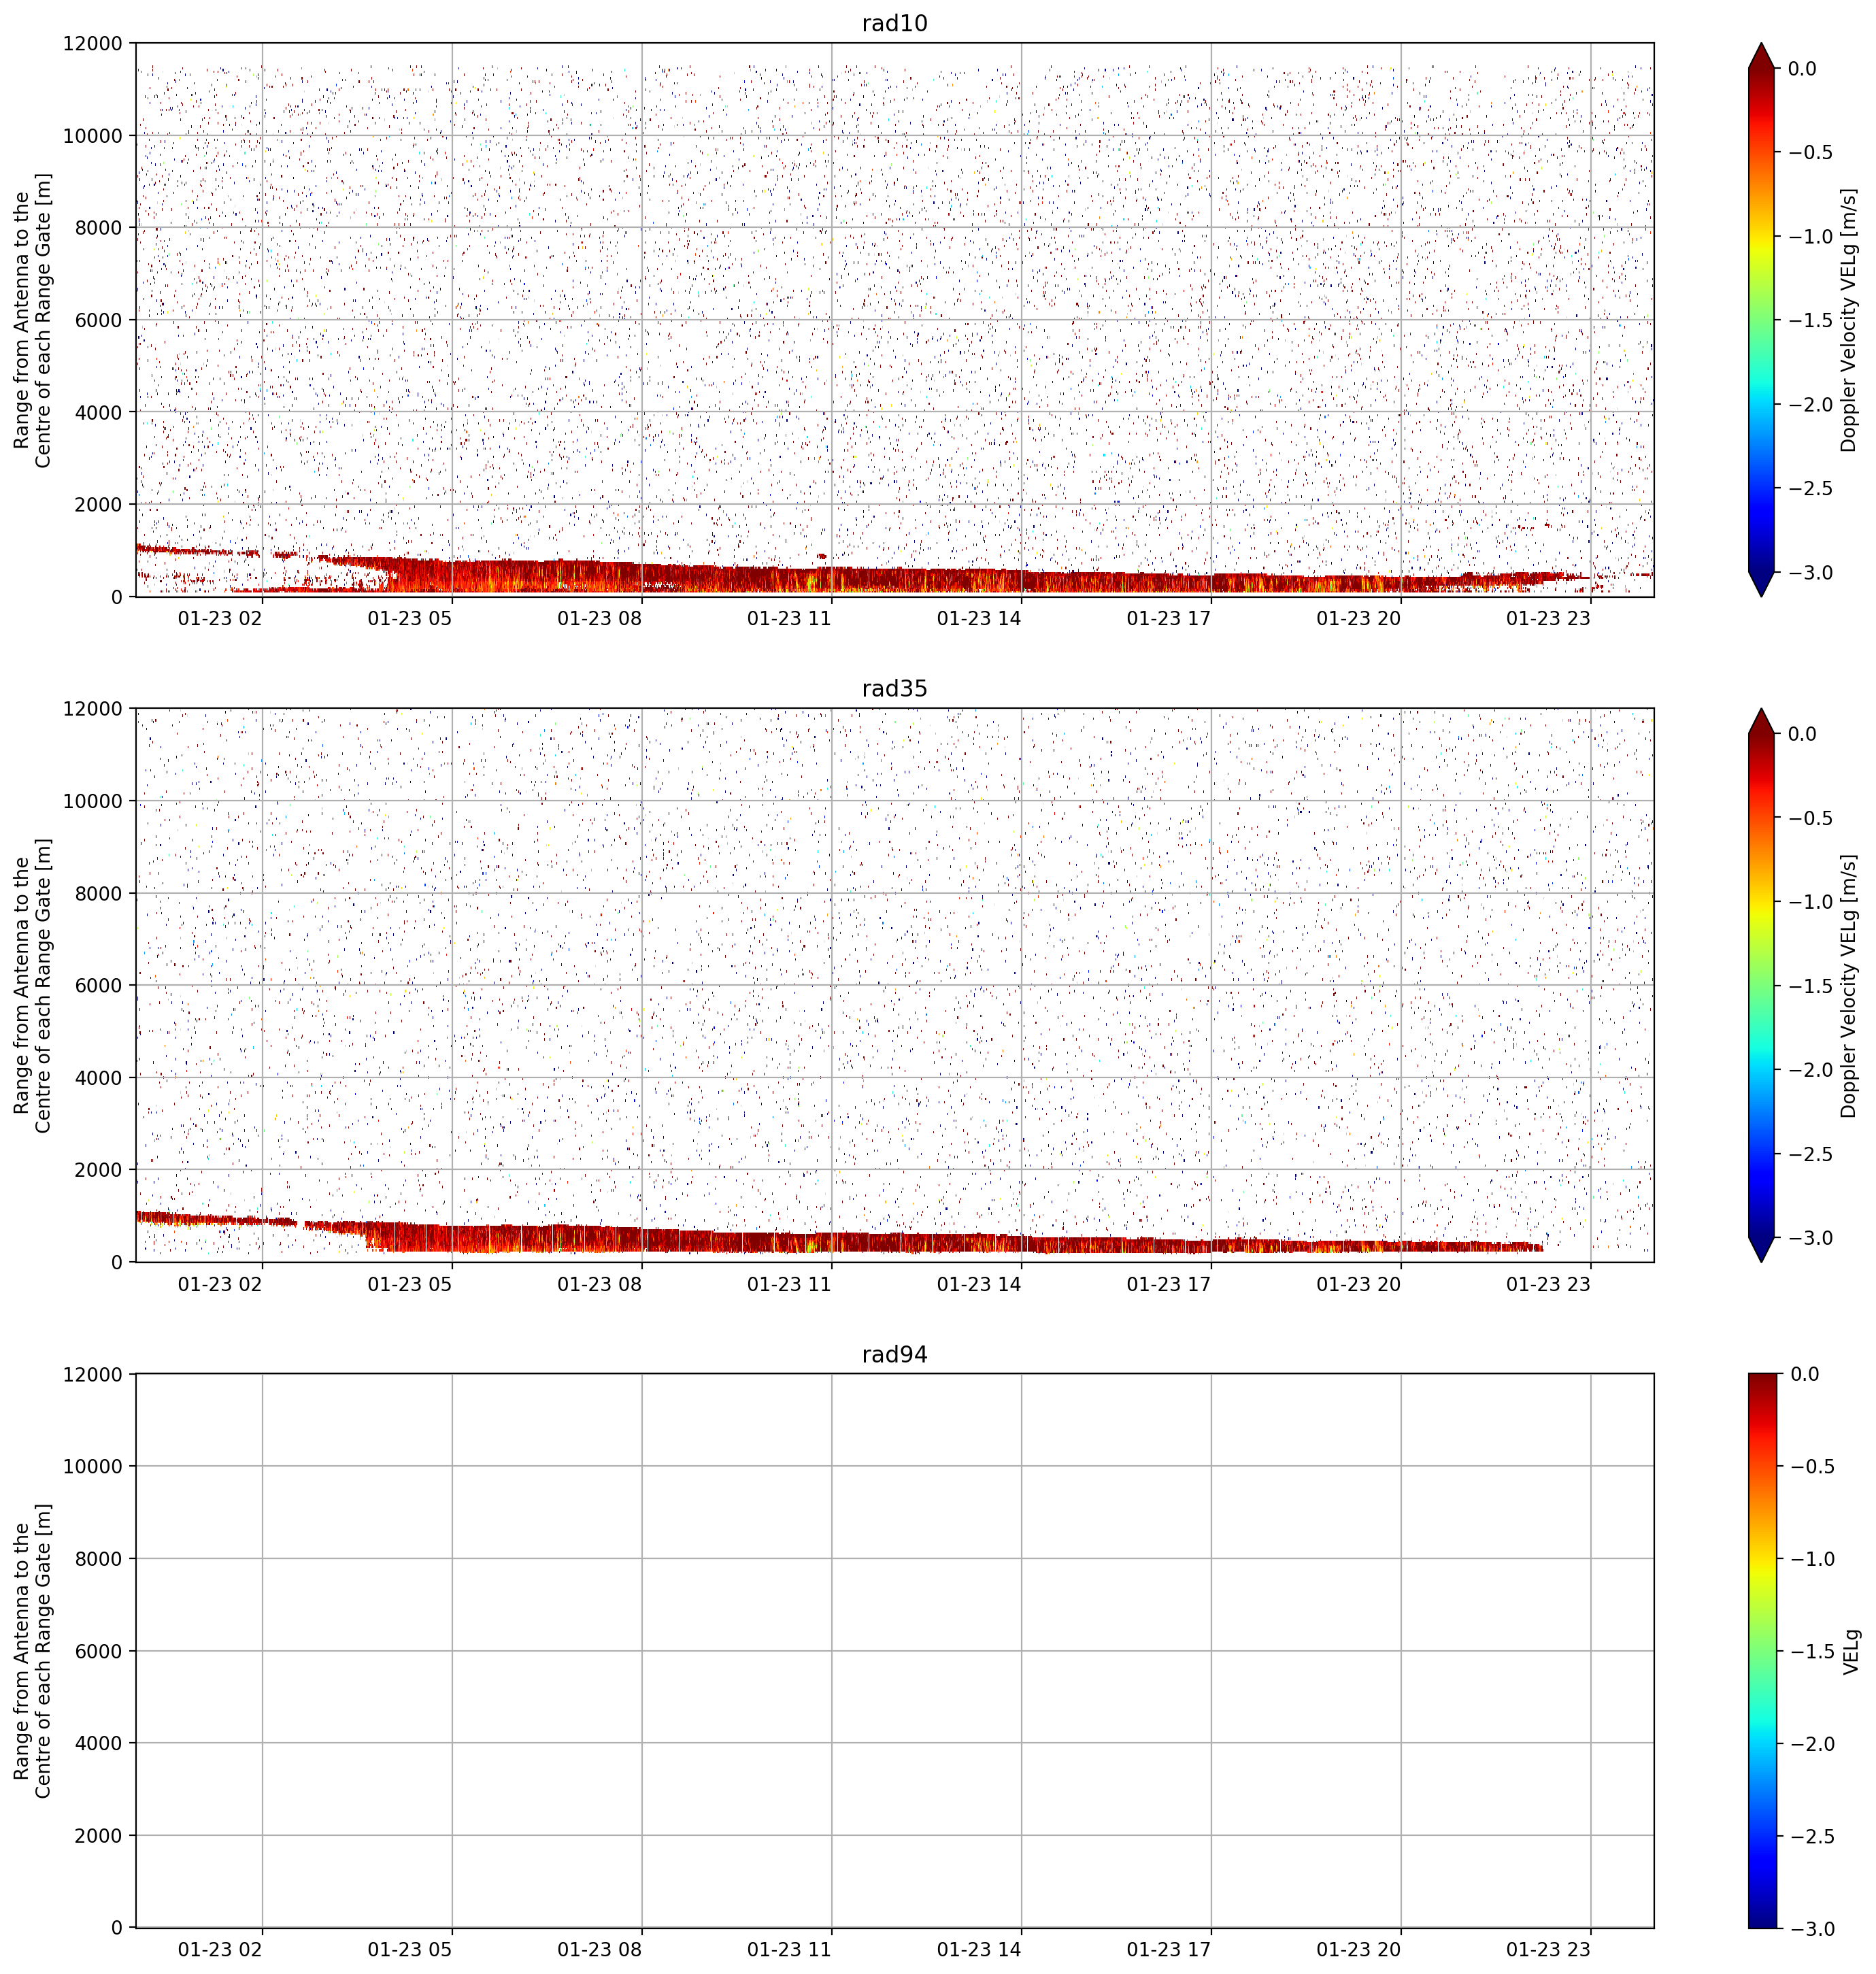The image size is (1876, 1974).
Task: Click the rad94 VELg colorbar
Action: (1761, 1651)
